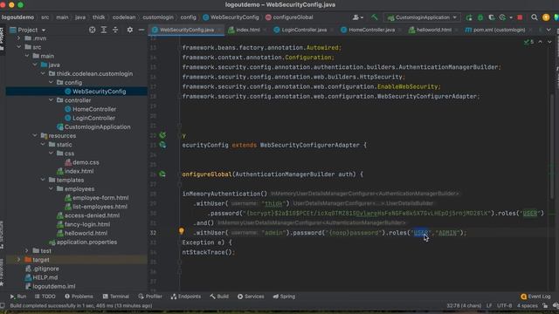
Task: Collapse the config package
Action: click(51, 83)
